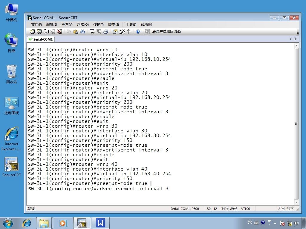Image resolution: width=306 pixels, height=229 pixels.
Task: Click the line 'virtual-ip 192.168.20.254'
Action: pos(99,98)
